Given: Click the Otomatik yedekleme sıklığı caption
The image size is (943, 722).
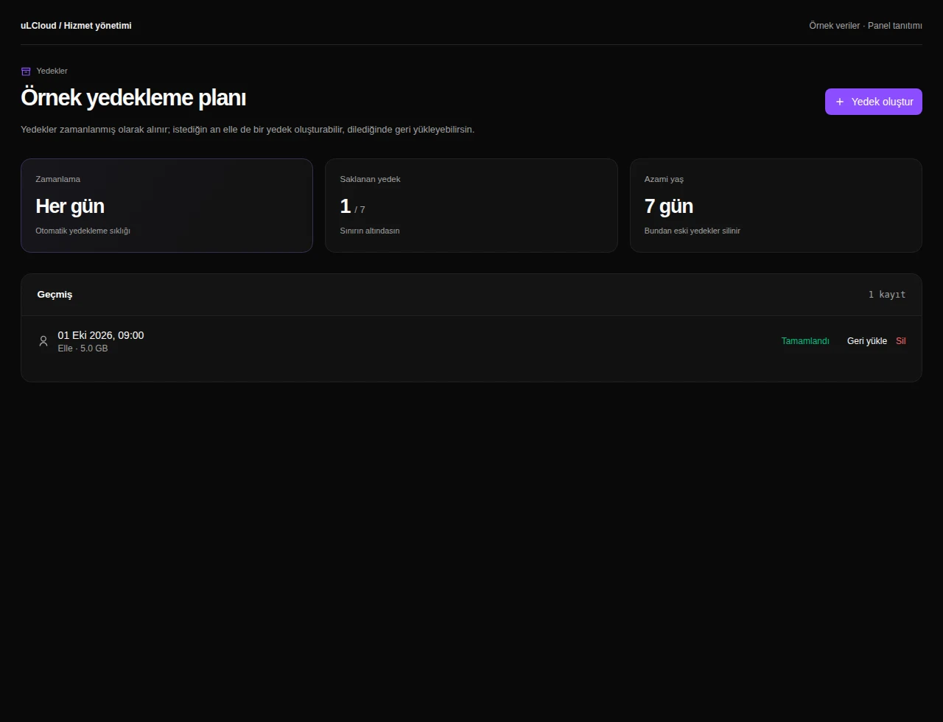Looking at the screenshot, I should [x=83, y=231].
